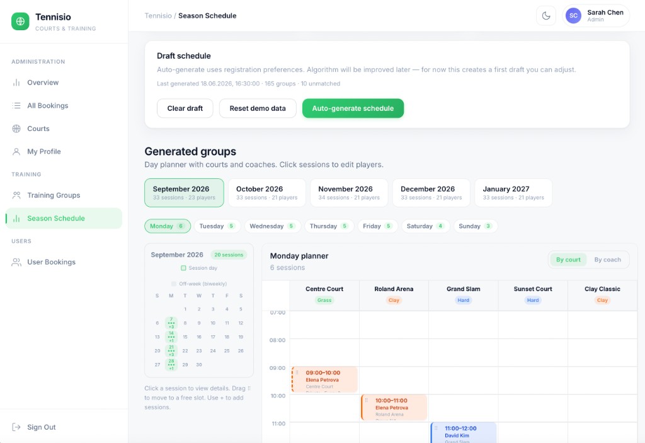The width and height of the screenshot is (645, 443).
Task: Click the Tennisio green globe logo
Action: (20, 21)
